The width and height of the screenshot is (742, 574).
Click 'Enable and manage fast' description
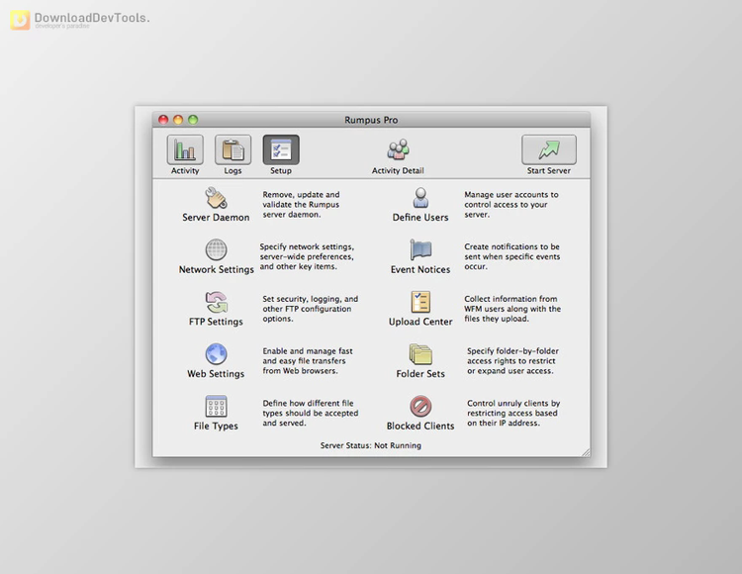click(308, 360)
